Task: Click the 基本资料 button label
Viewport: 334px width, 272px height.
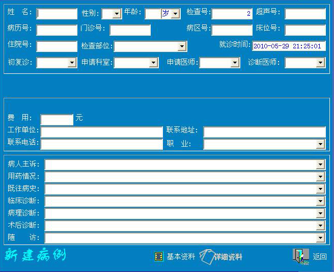Action: [181, 257]
